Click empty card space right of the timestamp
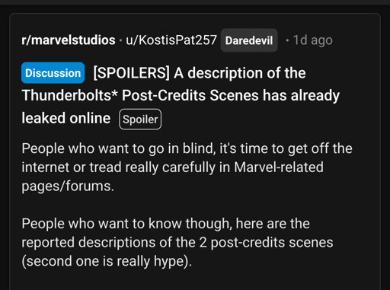 356,40
